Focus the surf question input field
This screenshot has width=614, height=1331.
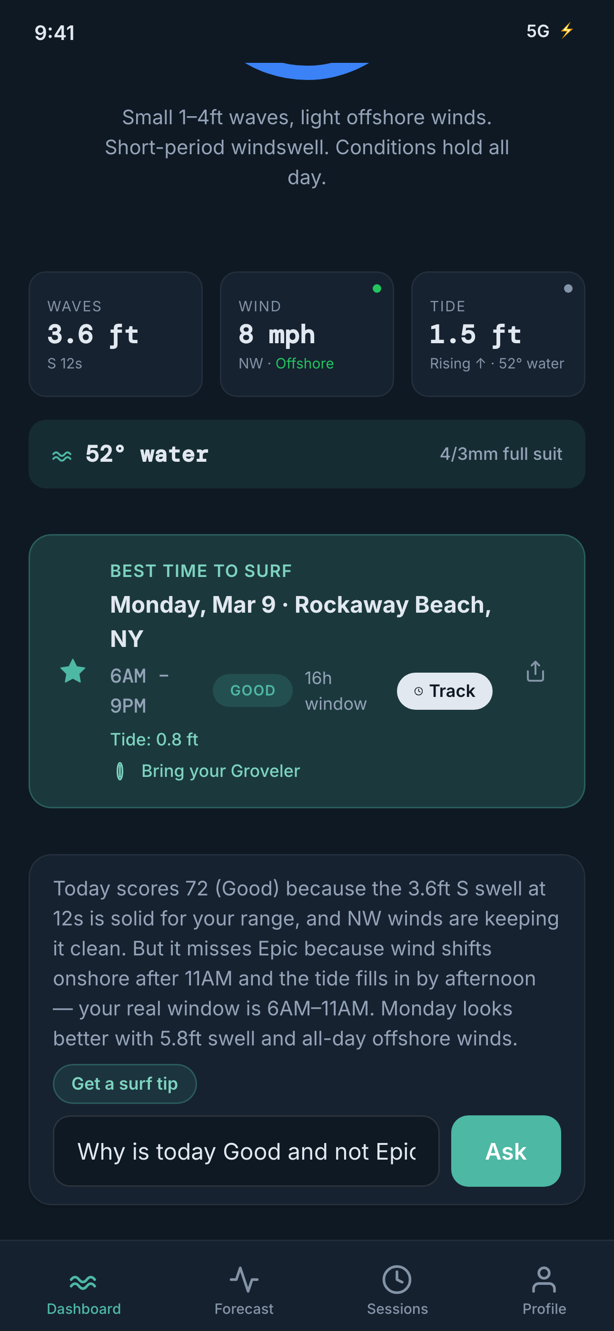point(246,1151)
